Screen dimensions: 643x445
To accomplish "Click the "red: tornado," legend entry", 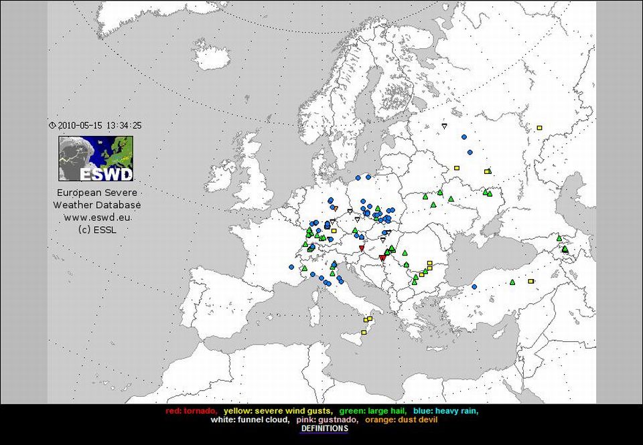I will (x=192, y=411).
